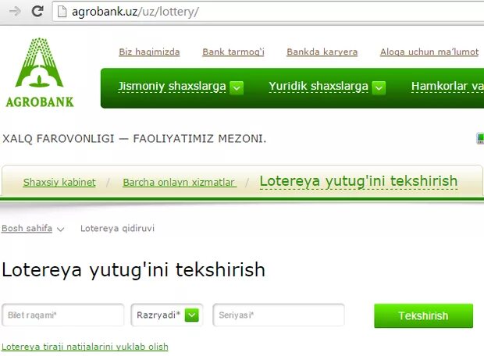Screen dimensions: 484x356
Task: Expand the arrow next to Yuridik shaxslarga
Action: [379, 88]
